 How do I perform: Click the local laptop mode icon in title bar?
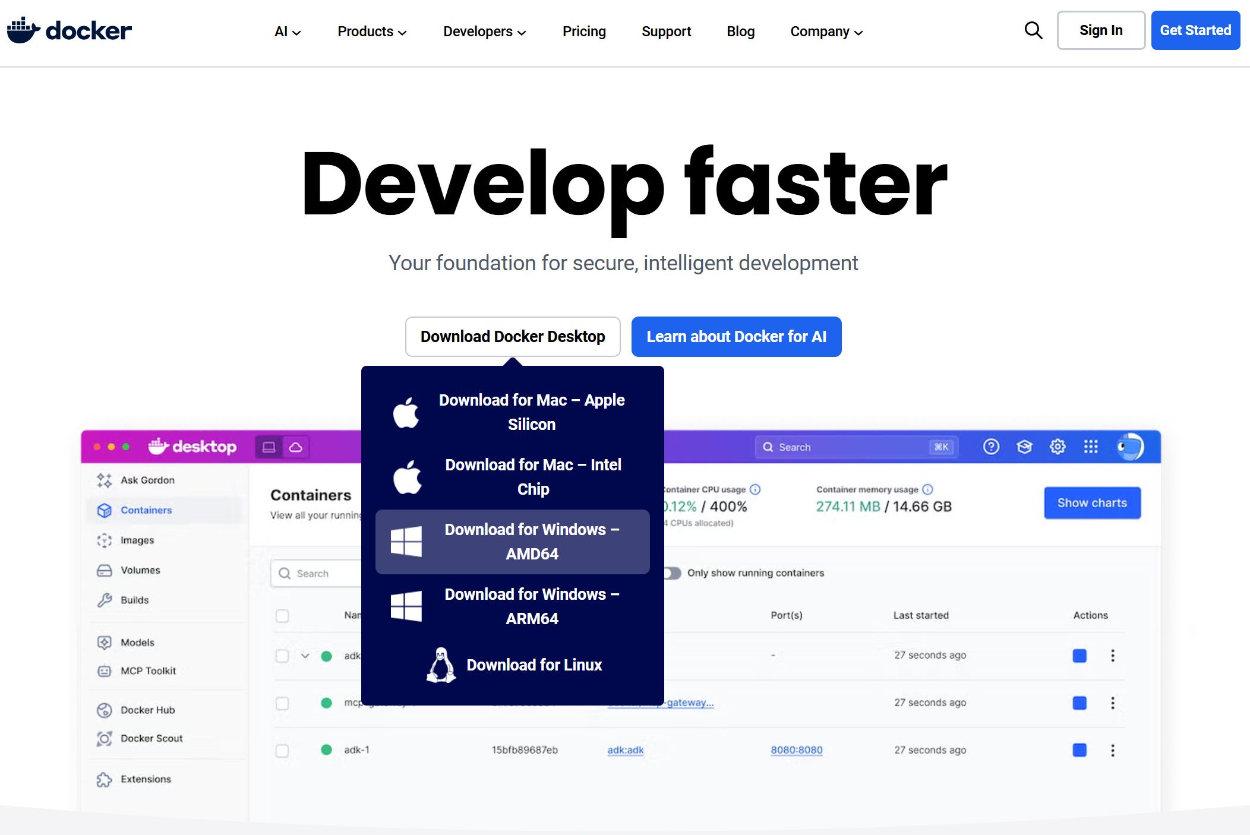269,447
